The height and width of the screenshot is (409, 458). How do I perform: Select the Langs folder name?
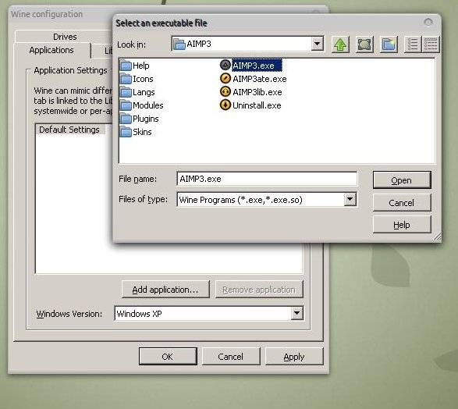pyautogui.click(x=144, y=92)
